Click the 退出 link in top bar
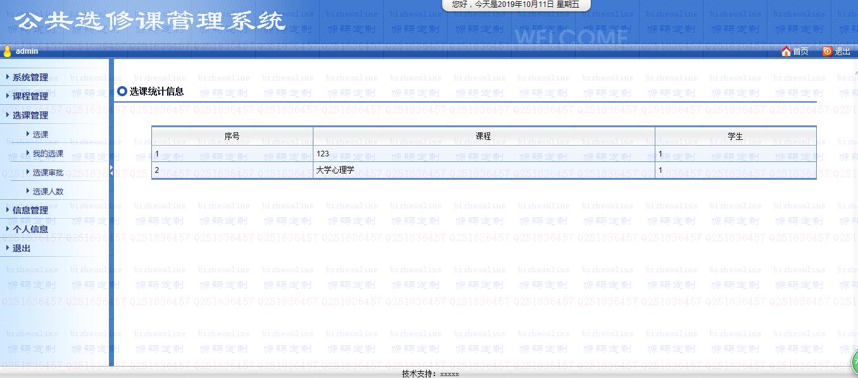 tap(842, 52)
